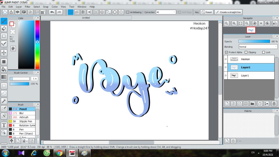The height and width of the screenshot is (157, 279).
Task: Toggle visibility of bottom Layer1
Action: pos(226,76)
